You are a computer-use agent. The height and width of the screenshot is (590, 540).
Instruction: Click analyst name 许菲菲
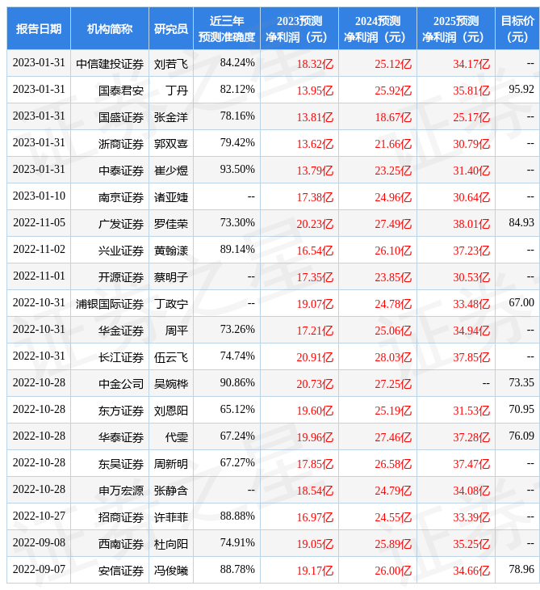(171, 517)
